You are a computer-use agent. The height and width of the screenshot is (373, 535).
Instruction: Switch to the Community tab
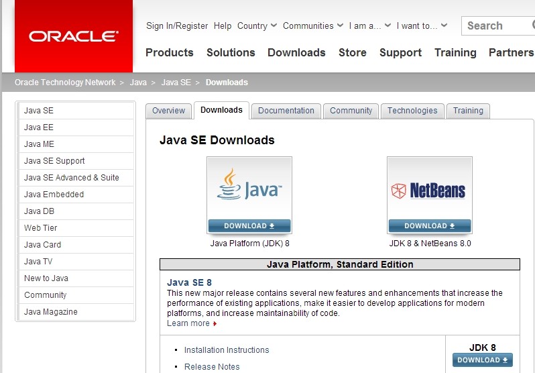(351, 111)
